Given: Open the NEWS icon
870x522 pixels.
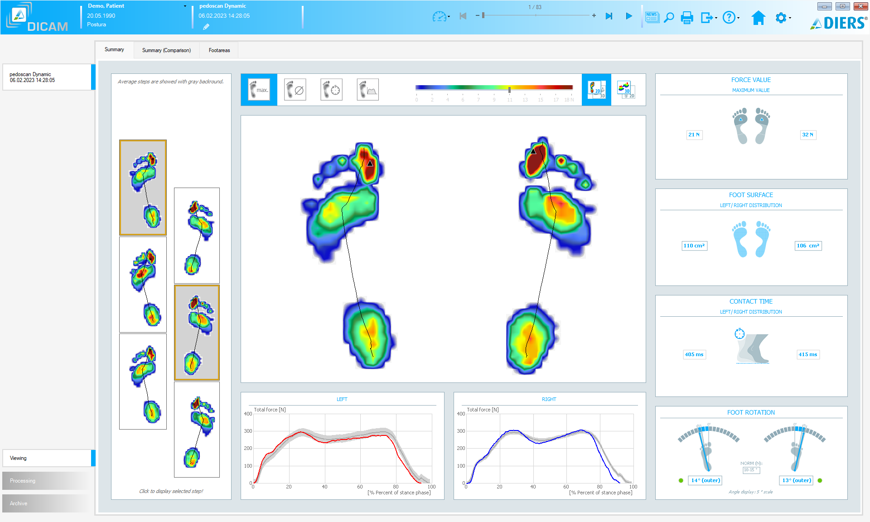Looking at the screenshot, I should click(652, 17).
